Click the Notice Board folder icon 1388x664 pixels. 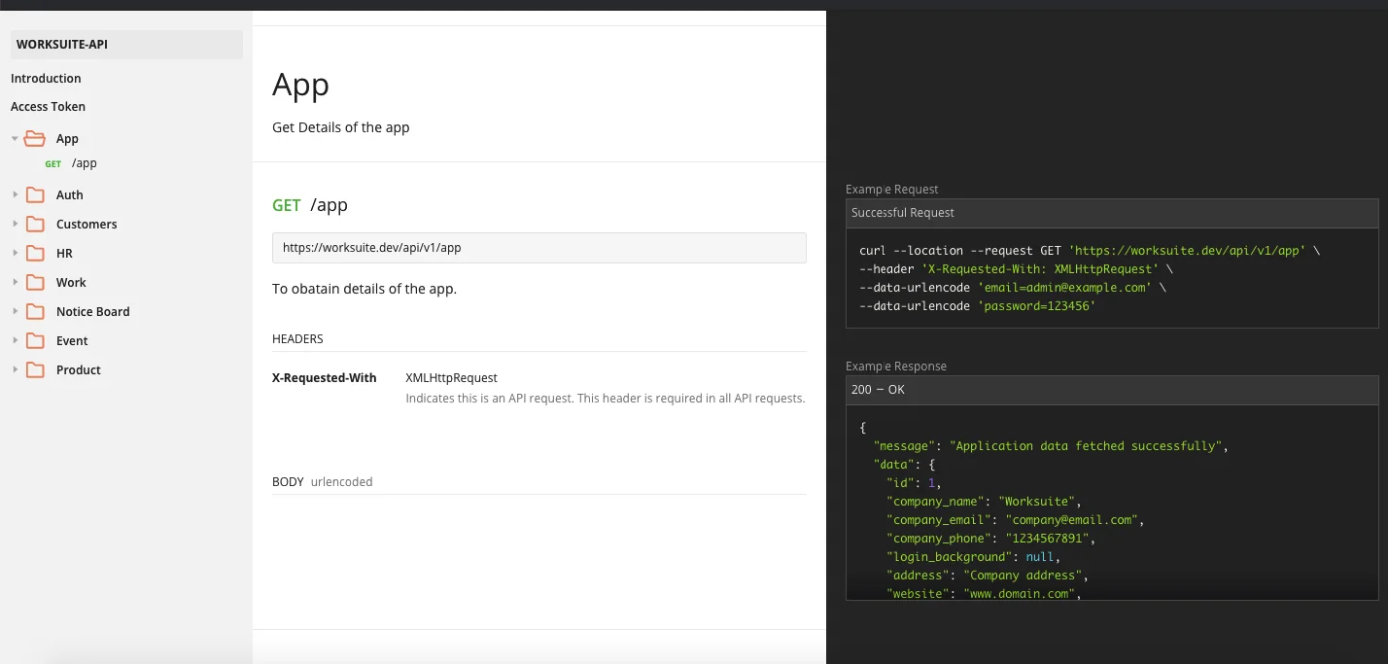(x=36, y=312)
